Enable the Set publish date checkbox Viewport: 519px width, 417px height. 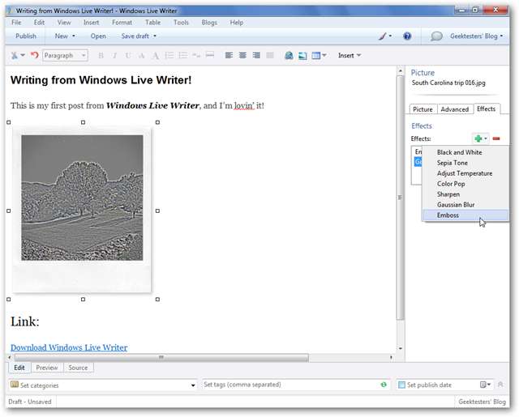point(401,385)
